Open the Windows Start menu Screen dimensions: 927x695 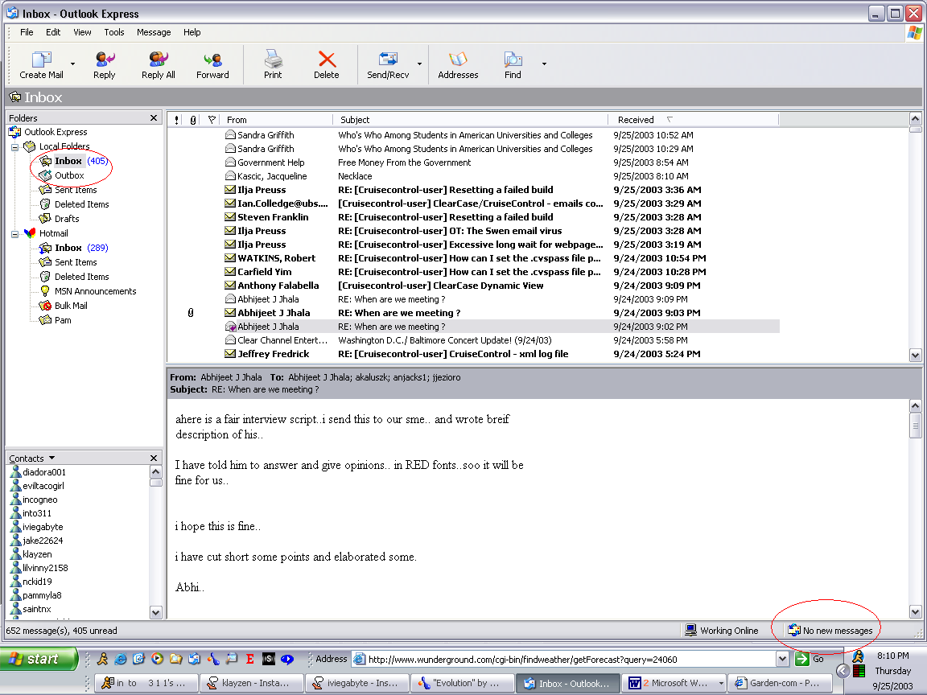[x=39, y=659]
